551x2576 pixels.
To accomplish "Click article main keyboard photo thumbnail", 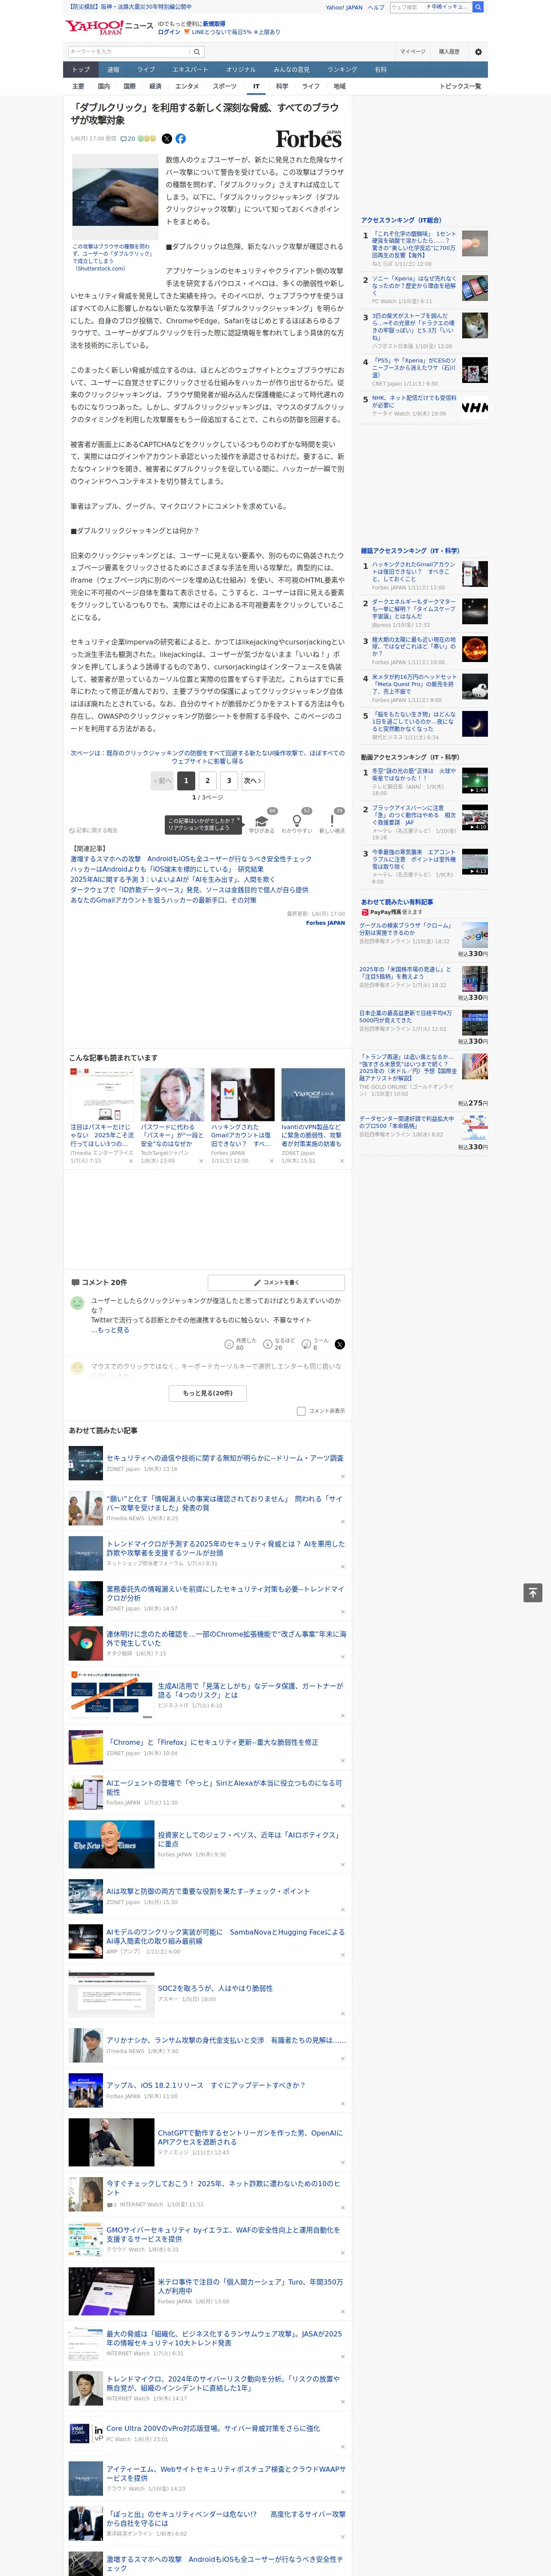I will tap(114, 197).
